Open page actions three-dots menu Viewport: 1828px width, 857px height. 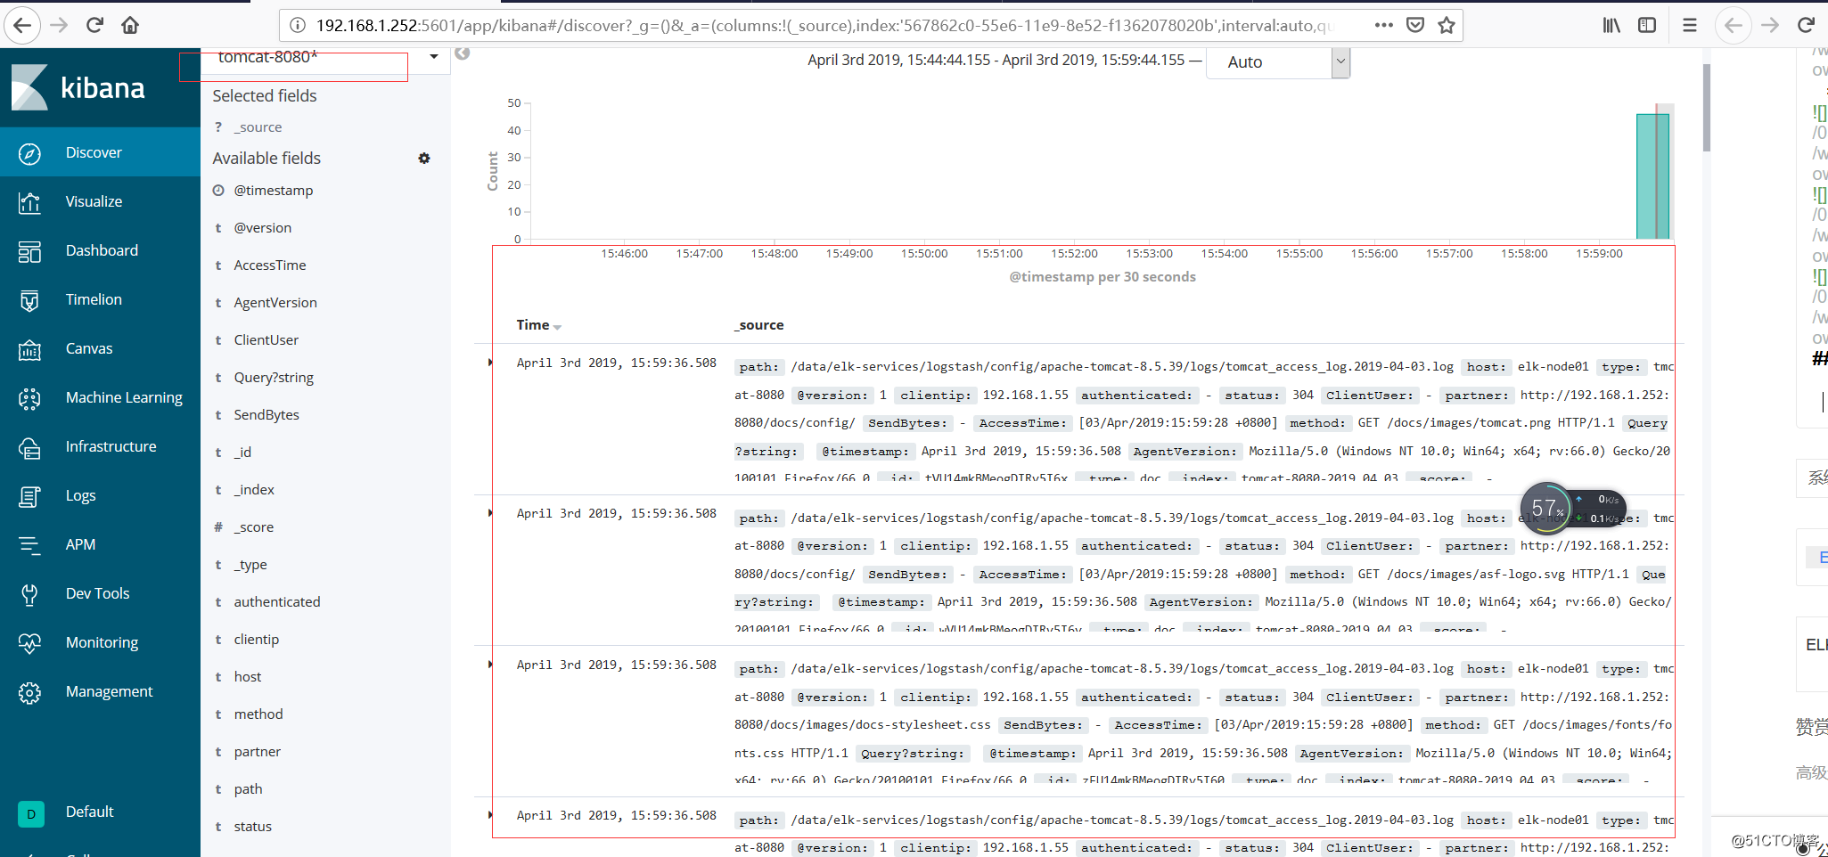point(1383,25)
